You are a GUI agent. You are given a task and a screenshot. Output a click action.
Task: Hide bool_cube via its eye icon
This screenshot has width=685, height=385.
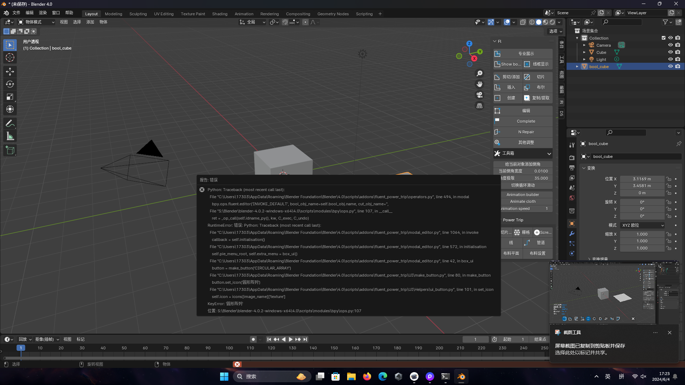pyautogui.click(x=670, y=67)
